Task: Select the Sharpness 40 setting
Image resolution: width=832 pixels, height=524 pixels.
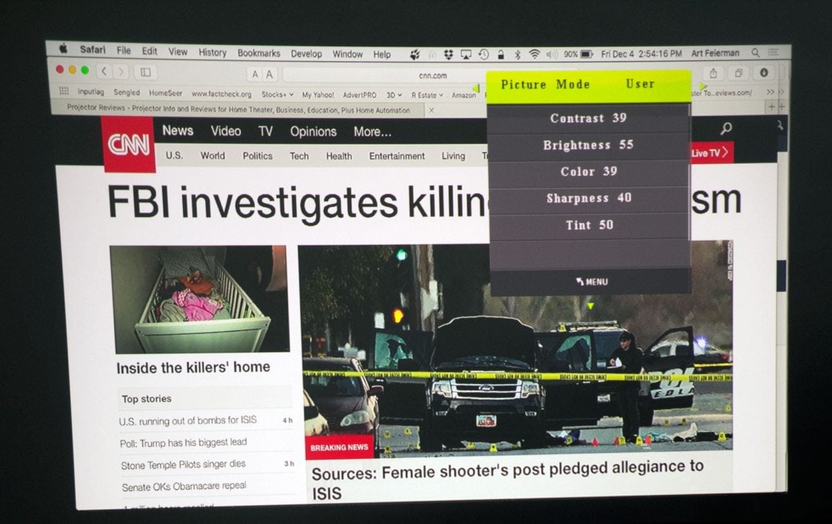Action: point(589,198)
